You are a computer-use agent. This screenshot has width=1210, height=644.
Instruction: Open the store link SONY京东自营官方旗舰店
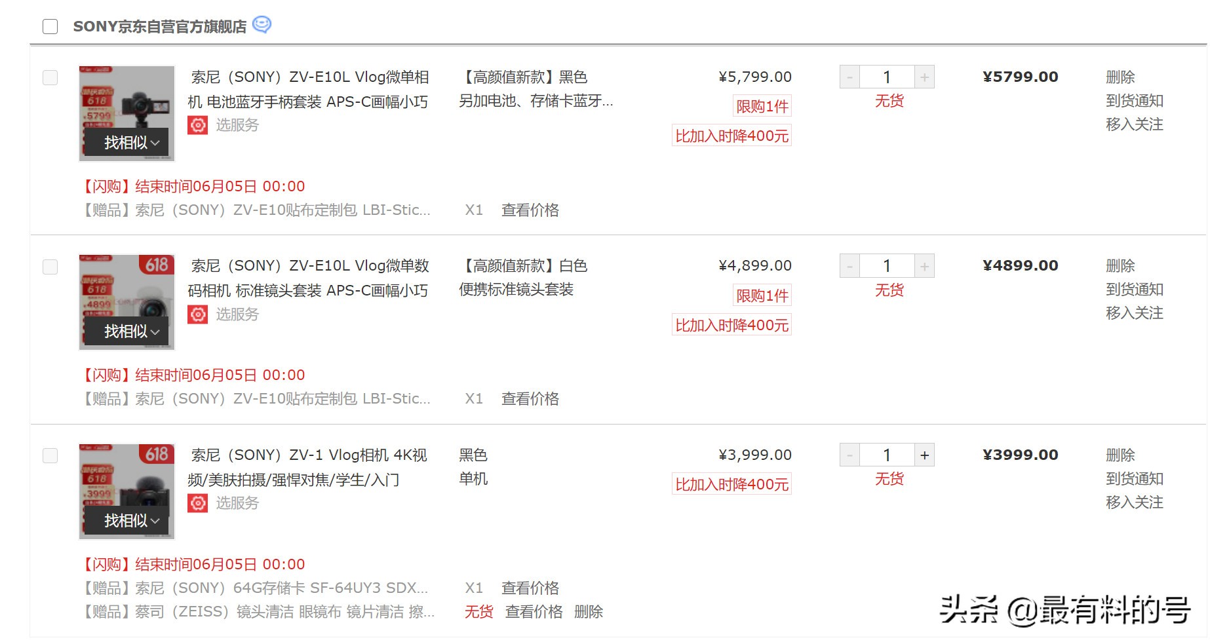(159, 26)
